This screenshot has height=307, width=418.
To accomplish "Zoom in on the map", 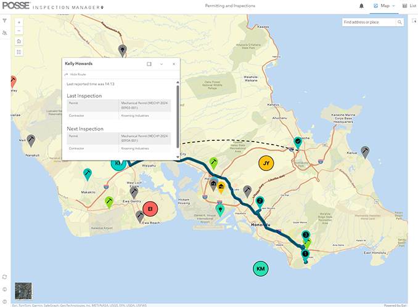I will pos(19,23).
